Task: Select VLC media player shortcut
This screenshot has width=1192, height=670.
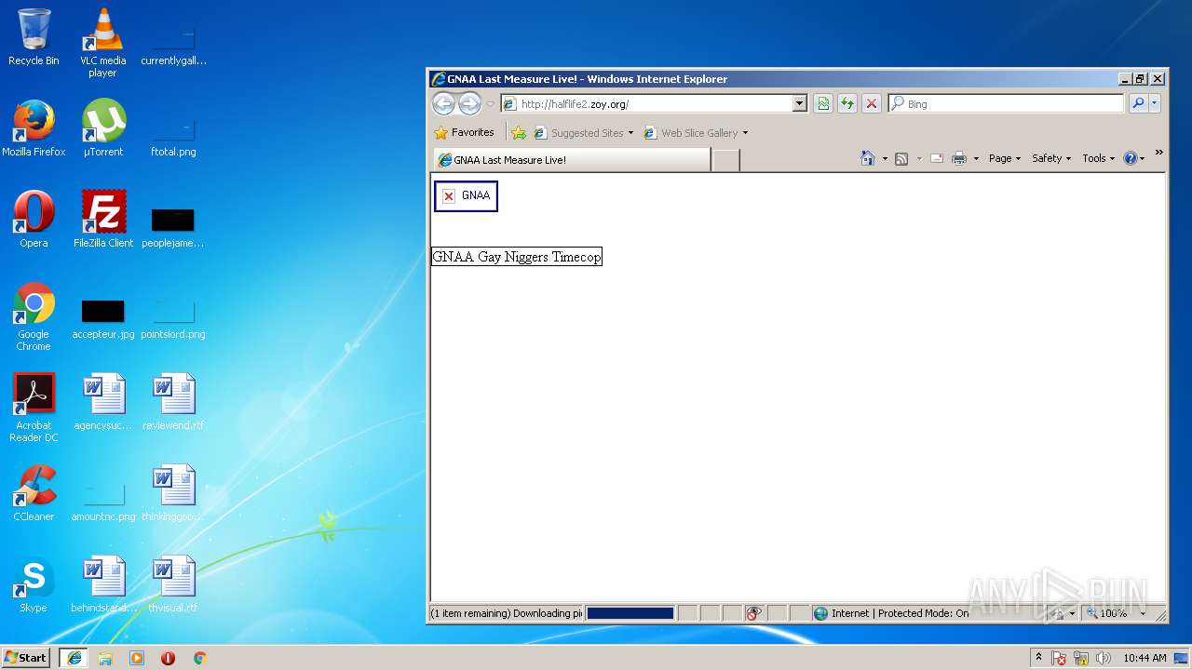Action: (x=102, y=43)
